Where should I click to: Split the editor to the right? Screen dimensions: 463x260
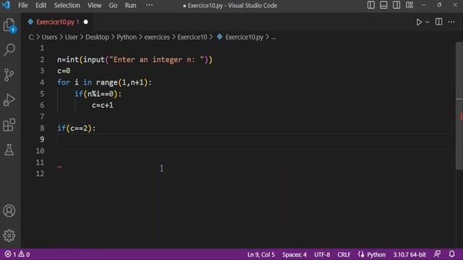(439, 22)
